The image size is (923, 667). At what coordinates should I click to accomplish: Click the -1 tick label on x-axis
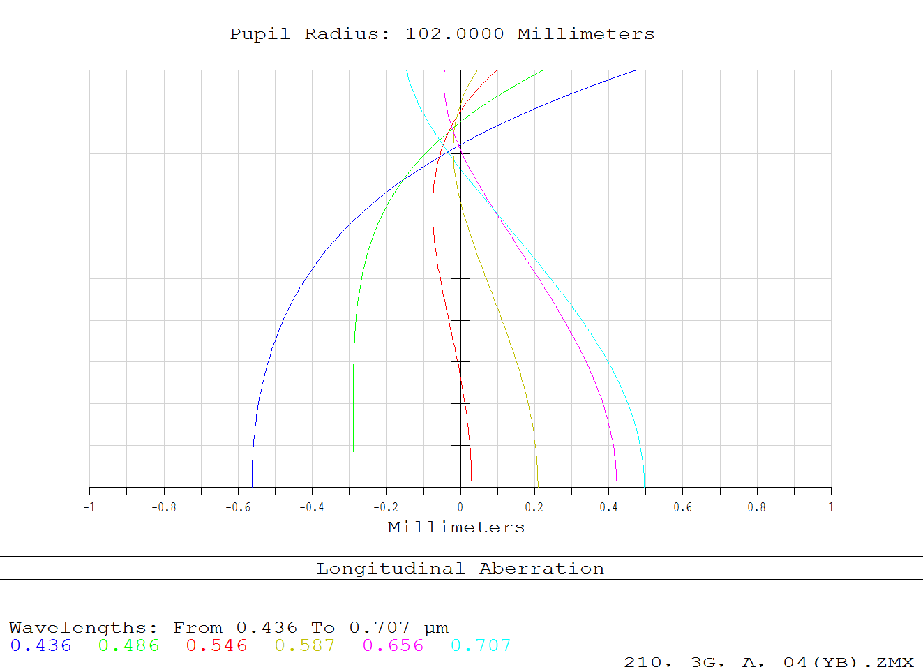point(89,507)
